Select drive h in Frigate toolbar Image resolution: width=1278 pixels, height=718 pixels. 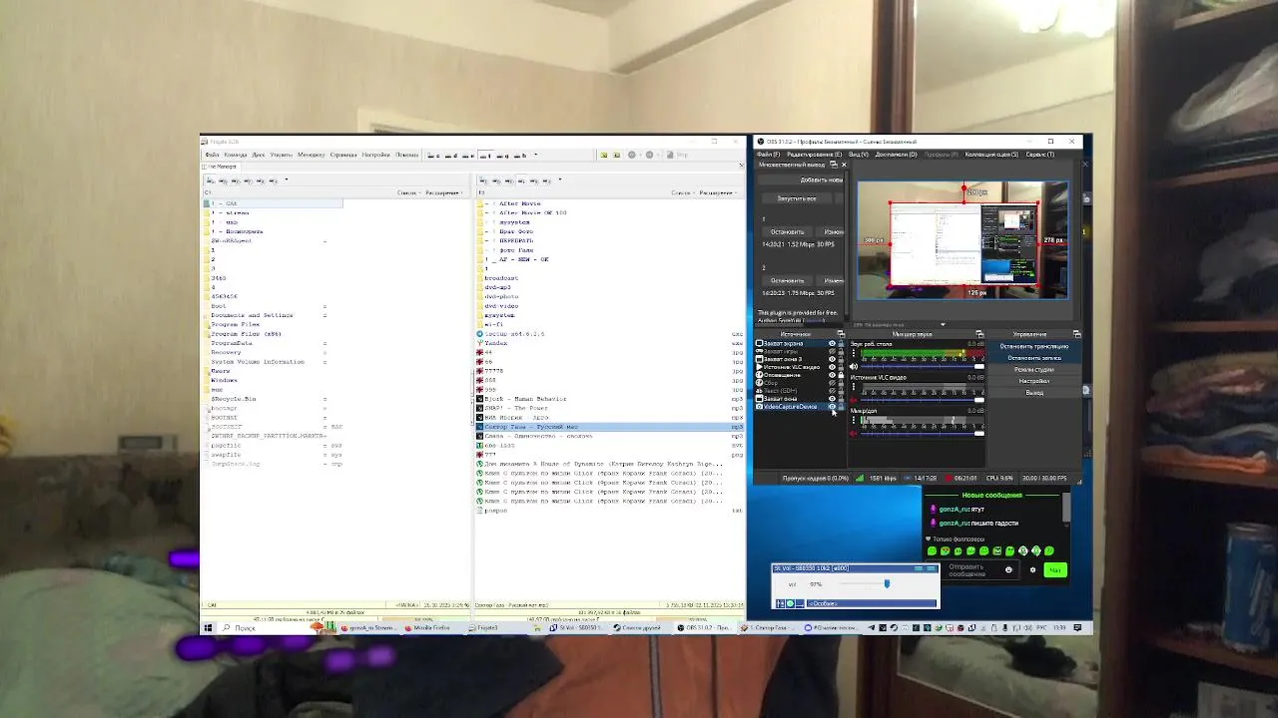click(x=520, y=156)
